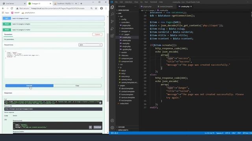
Task: Open Selection menu in VS Code
Action: click(x=128, y=2)
